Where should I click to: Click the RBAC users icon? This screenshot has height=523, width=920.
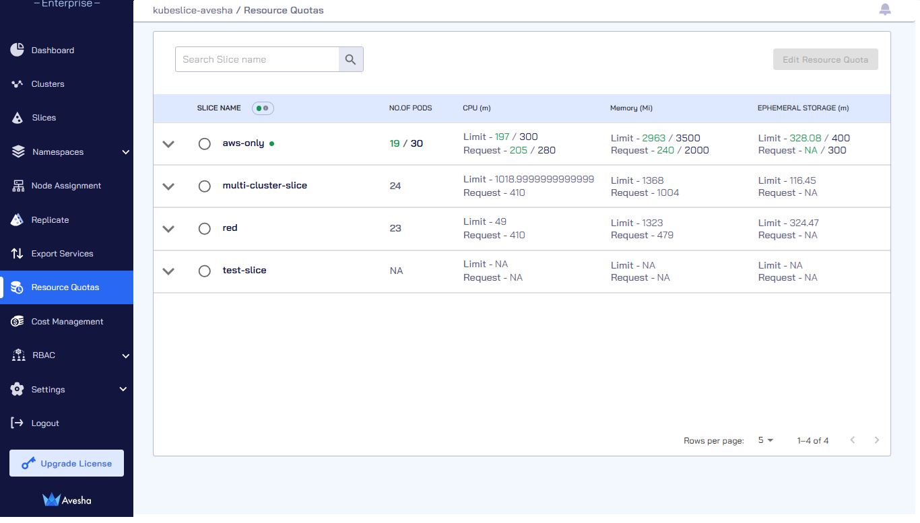(18, 355)
